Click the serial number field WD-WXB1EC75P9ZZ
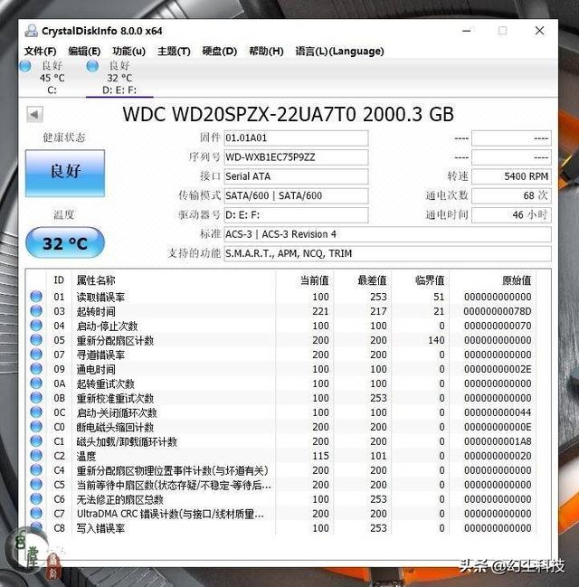The image size is (579, 587). 296,157
